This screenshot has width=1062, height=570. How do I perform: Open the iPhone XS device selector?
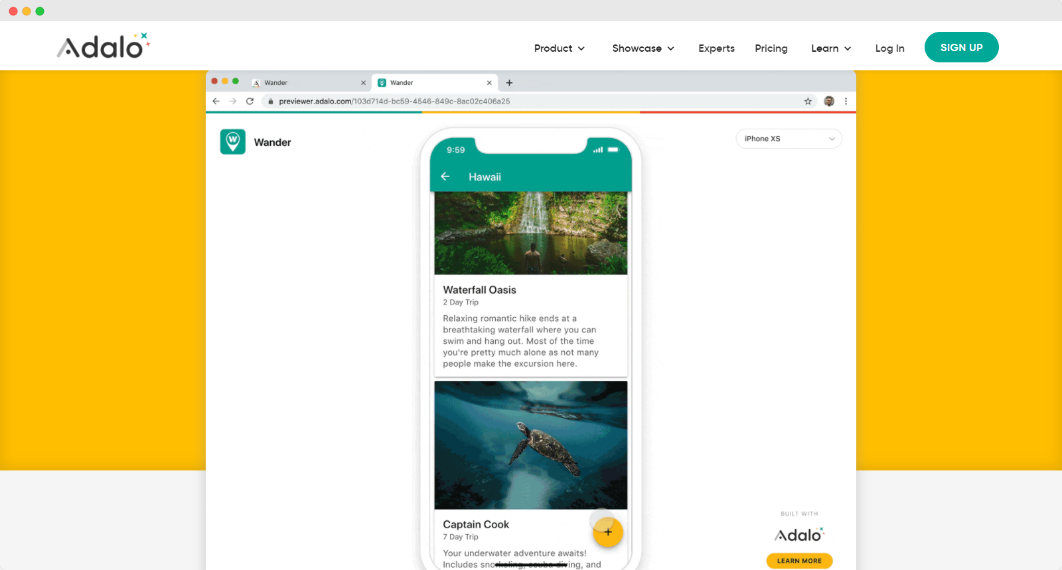click(x=789, y=139)
